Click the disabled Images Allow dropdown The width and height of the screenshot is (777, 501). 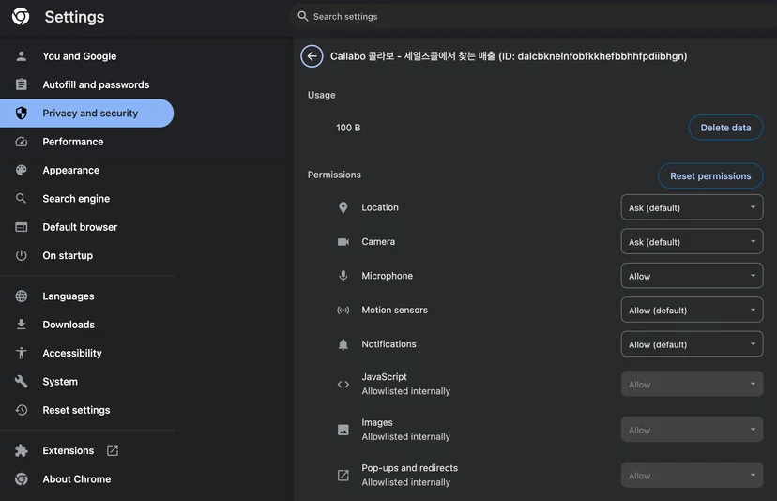[692, 430]
